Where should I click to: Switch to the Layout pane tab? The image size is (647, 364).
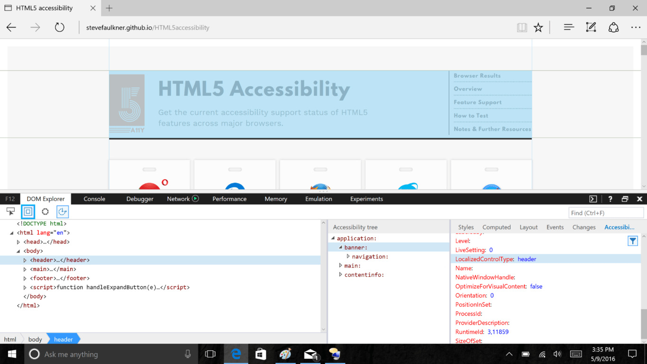point(529,227)
